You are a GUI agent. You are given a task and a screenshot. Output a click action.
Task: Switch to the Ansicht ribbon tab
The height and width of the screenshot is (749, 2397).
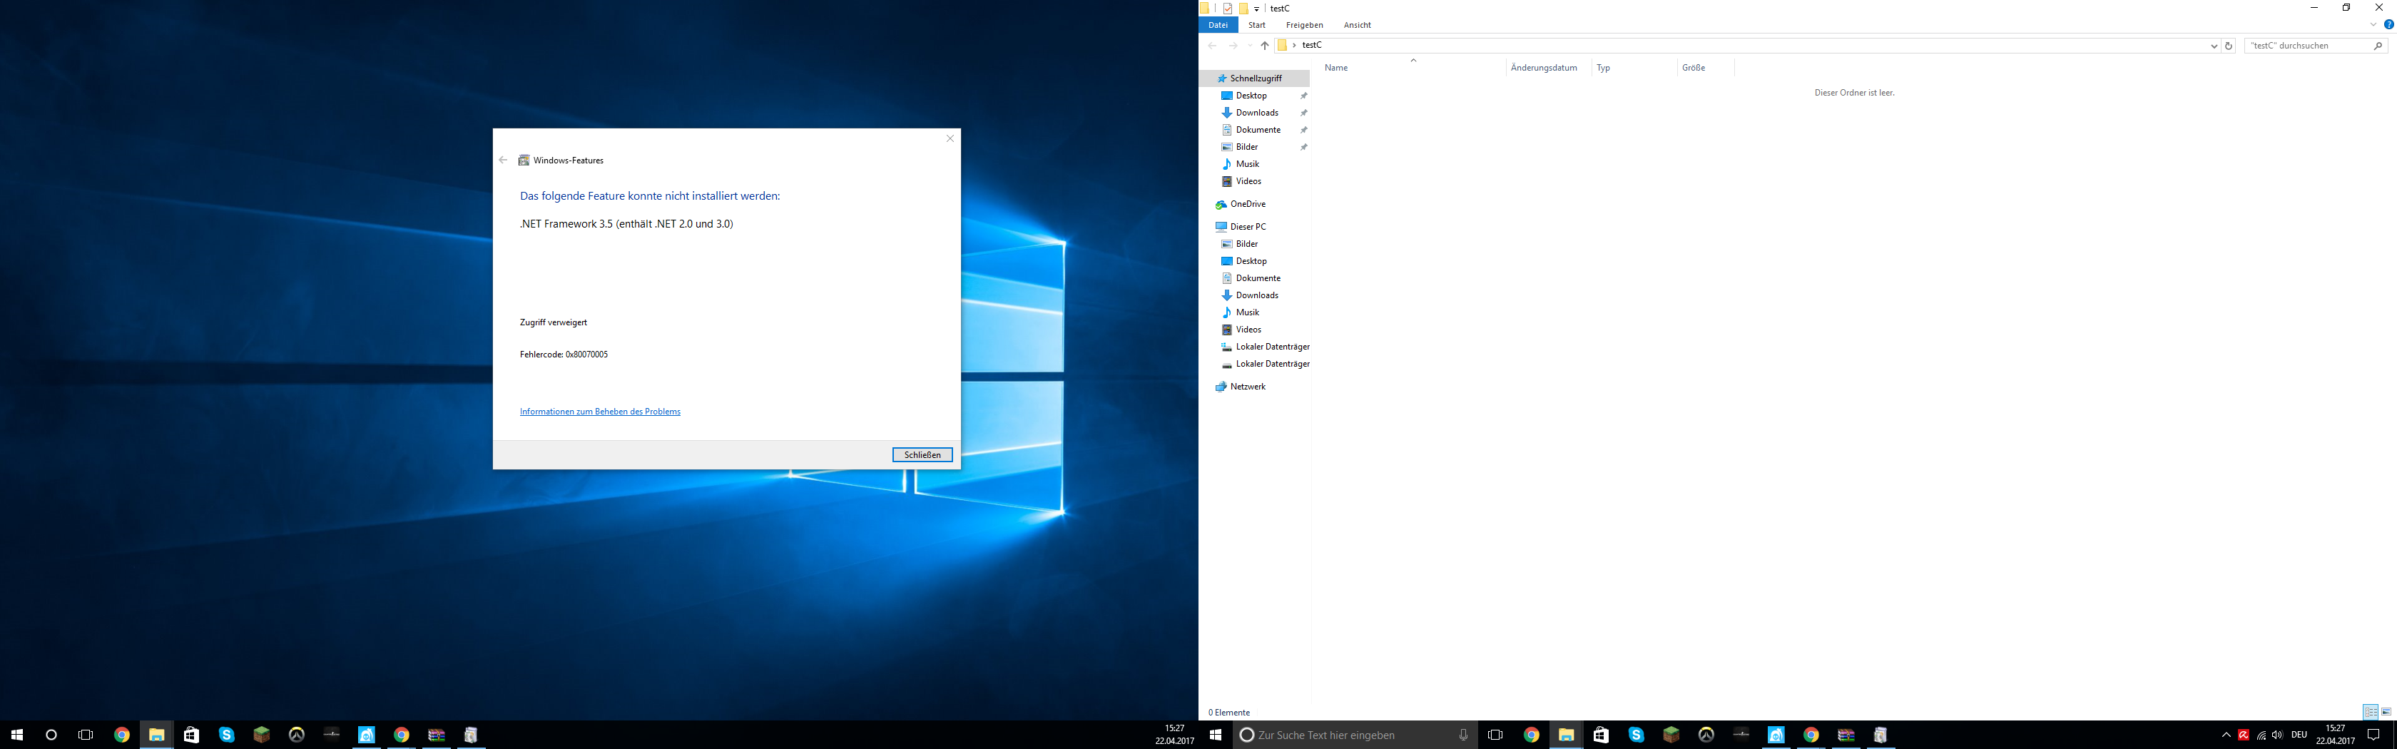(1358, 25)
